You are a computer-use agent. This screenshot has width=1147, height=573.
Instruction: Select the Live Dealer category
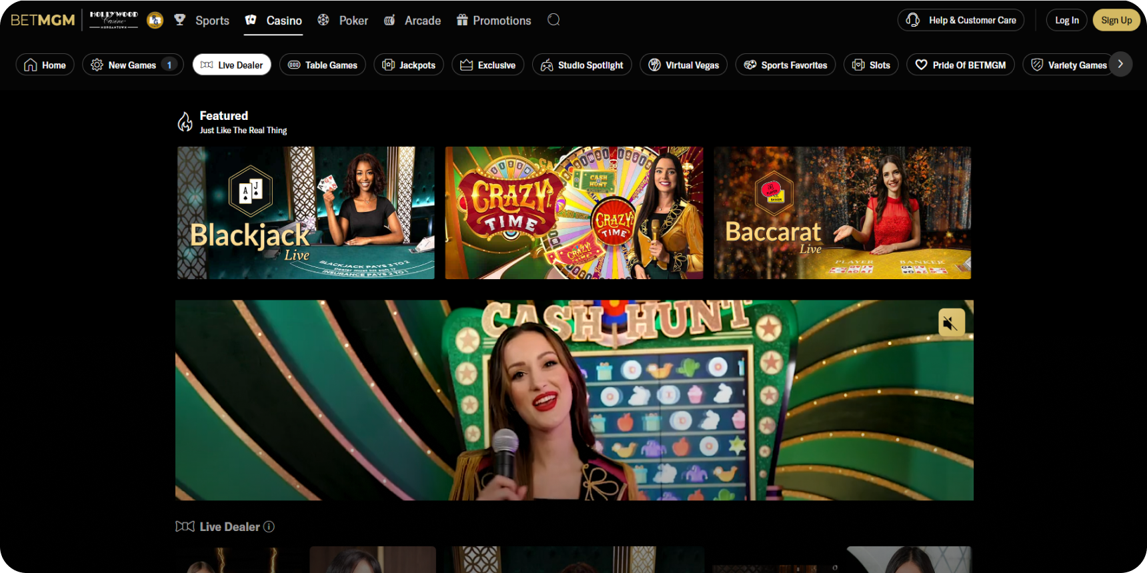click(231, 65)
